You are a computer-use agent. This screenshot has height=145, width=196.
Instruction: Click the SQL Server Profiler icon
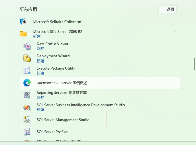pos(27,132)
